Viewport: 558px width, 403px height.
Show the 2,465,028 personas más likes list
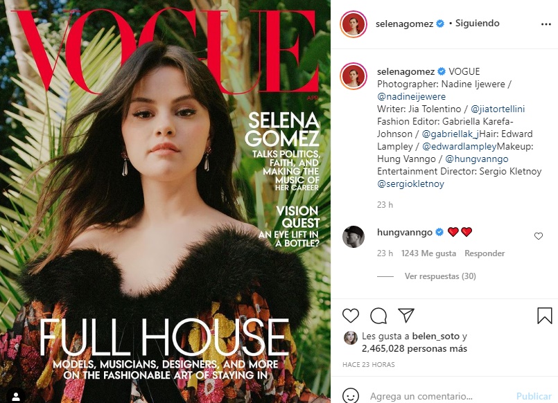coord(415,348)
